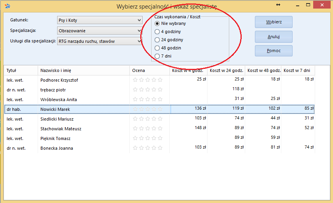Viewport: 333px width, 203px height.
Task: Select the Siedlicki Mariusz row
Action: coord(159,119)
